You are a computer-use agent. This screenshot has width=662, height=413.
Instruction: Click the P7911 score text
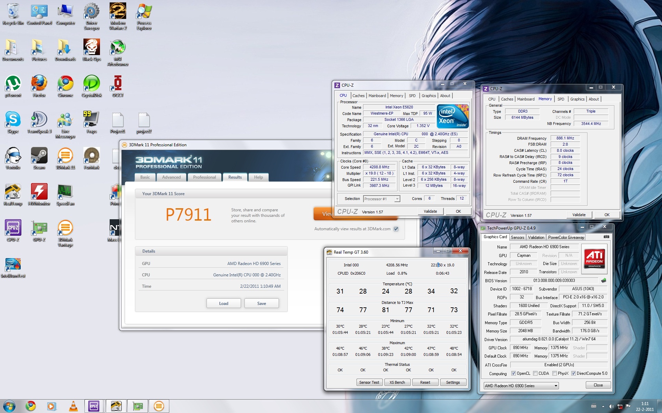point(188,215)
